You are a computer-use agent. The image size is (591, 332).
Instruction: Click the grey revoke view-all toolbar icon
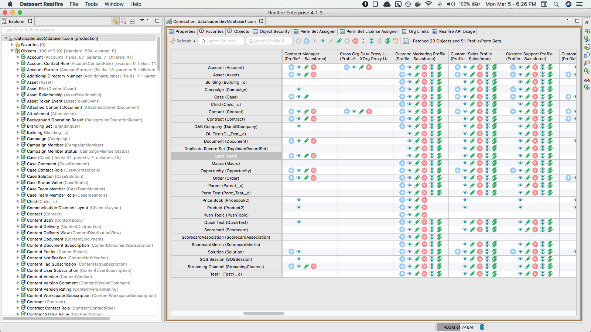(x=363, y=41)
